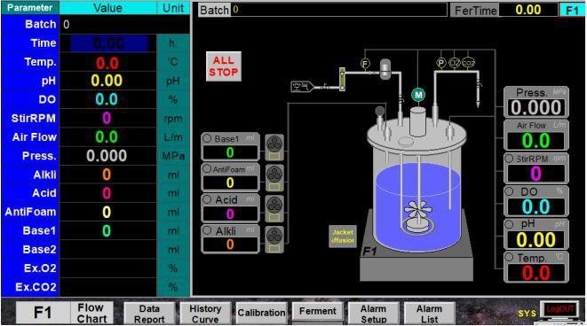Click the Alkli ml value box
The image size is (587, 326).
point(230,244)
